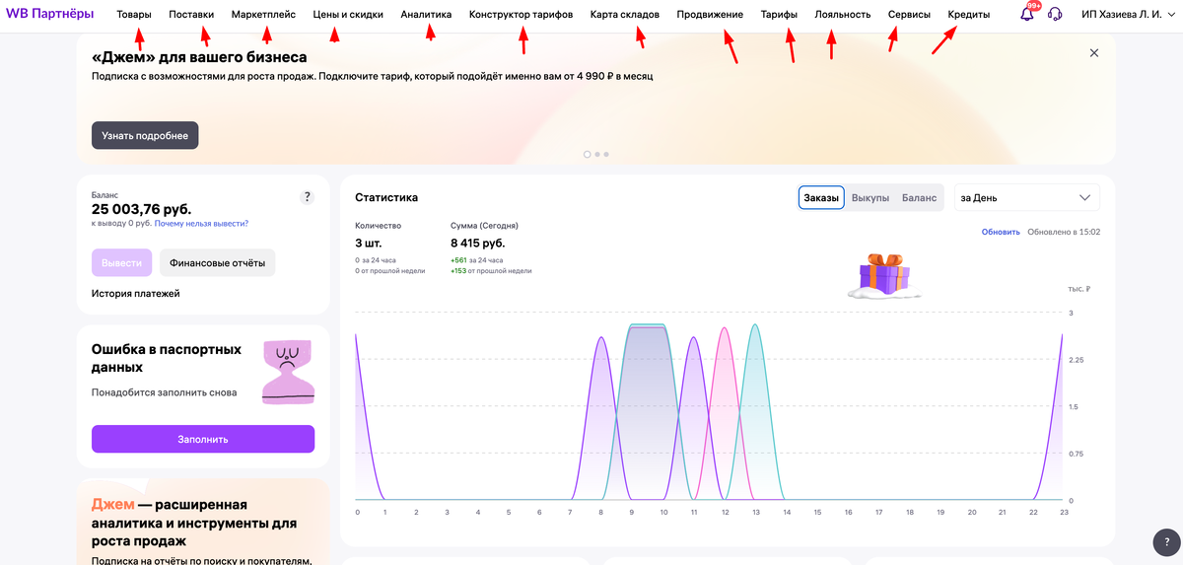Screen dimensions: 1183x565
Task: Open the Продвижение menu
Action: pyautogui.click(x=710, y=15)
